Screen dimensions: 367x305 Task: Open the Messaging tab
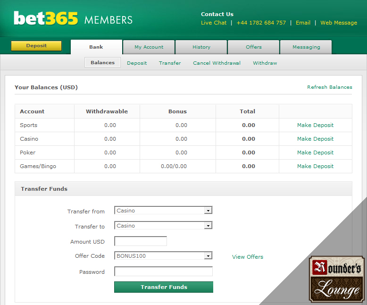tap(306, 47)
